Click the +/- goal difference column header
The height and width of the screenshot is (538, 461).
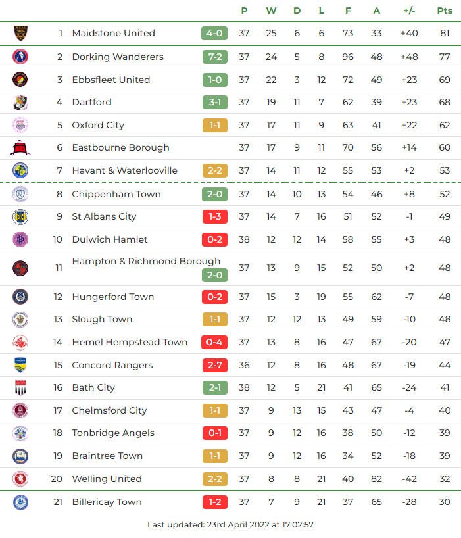pyautogui.click(x=410, y=11)
